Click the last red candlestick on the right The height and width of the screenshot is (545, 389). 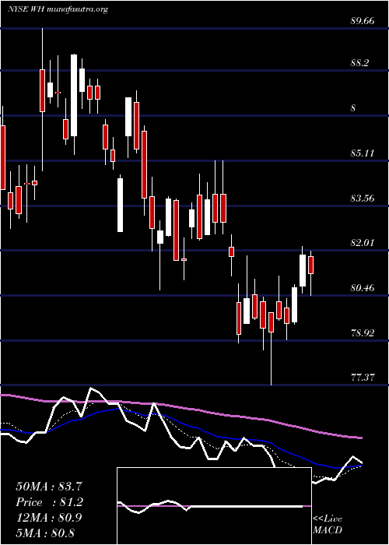click(x=311, y=265)
